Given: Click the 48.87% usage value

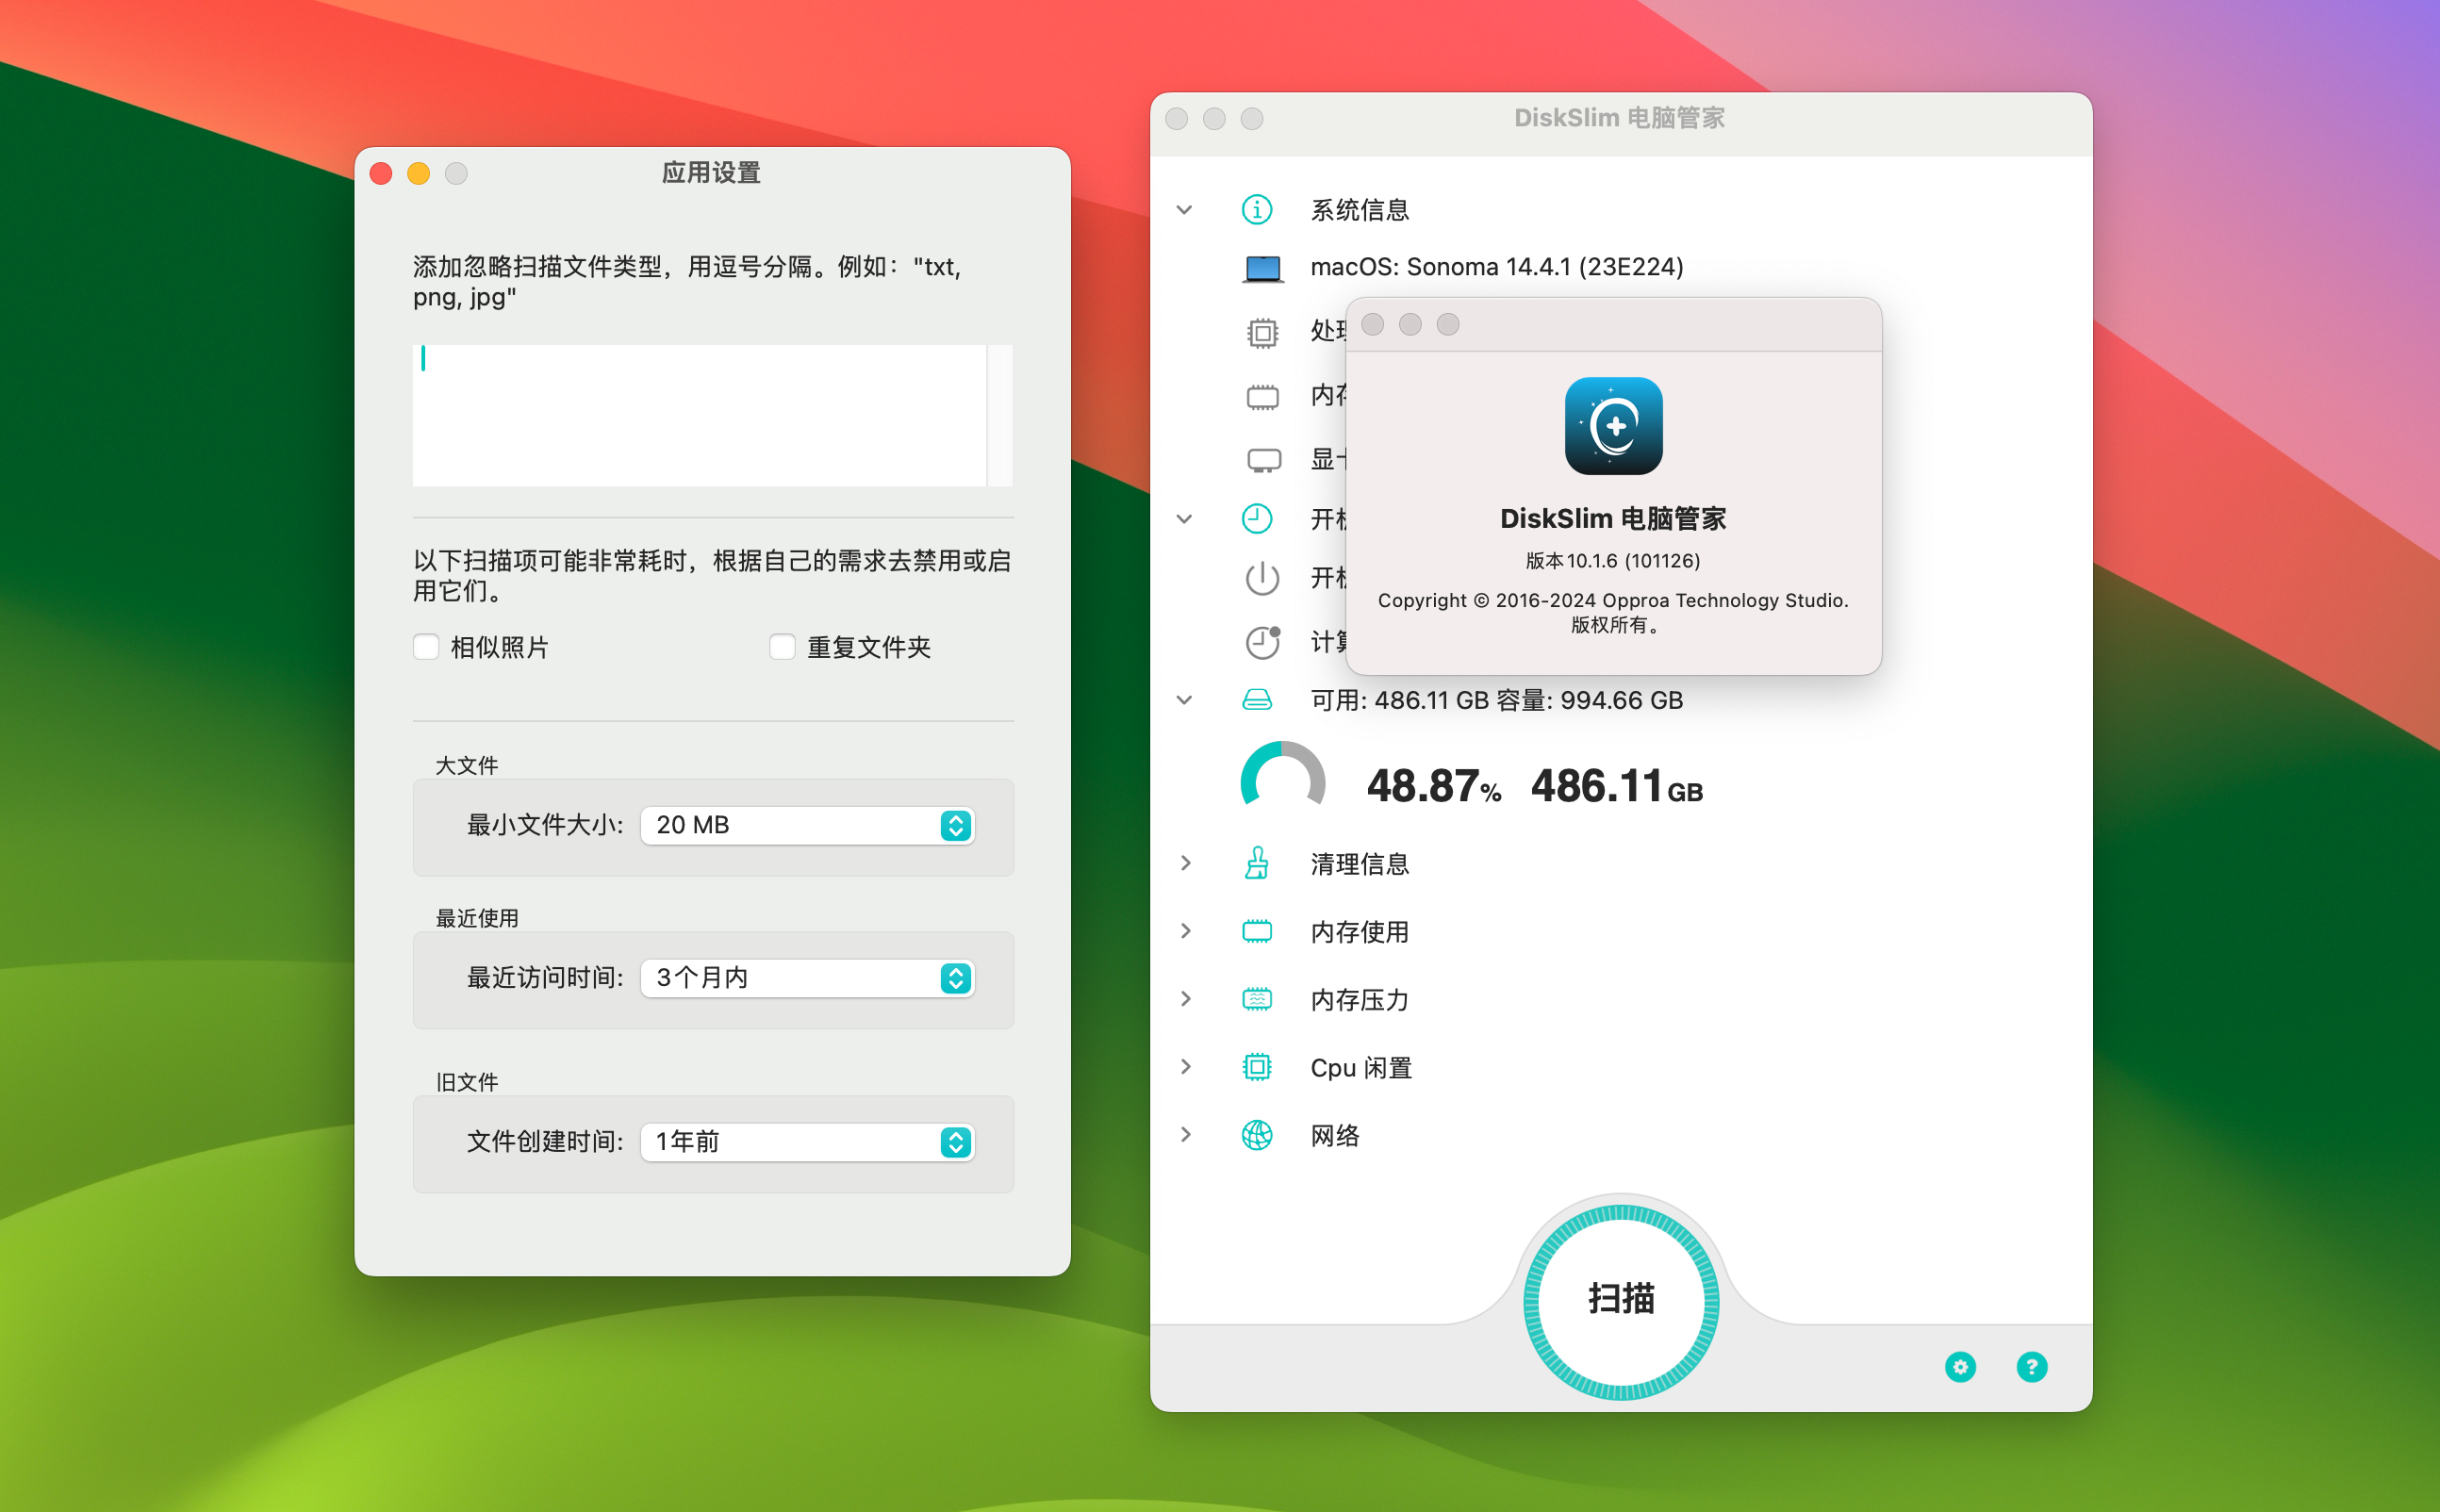Looking at the screenshot, I should point(1434,786).
